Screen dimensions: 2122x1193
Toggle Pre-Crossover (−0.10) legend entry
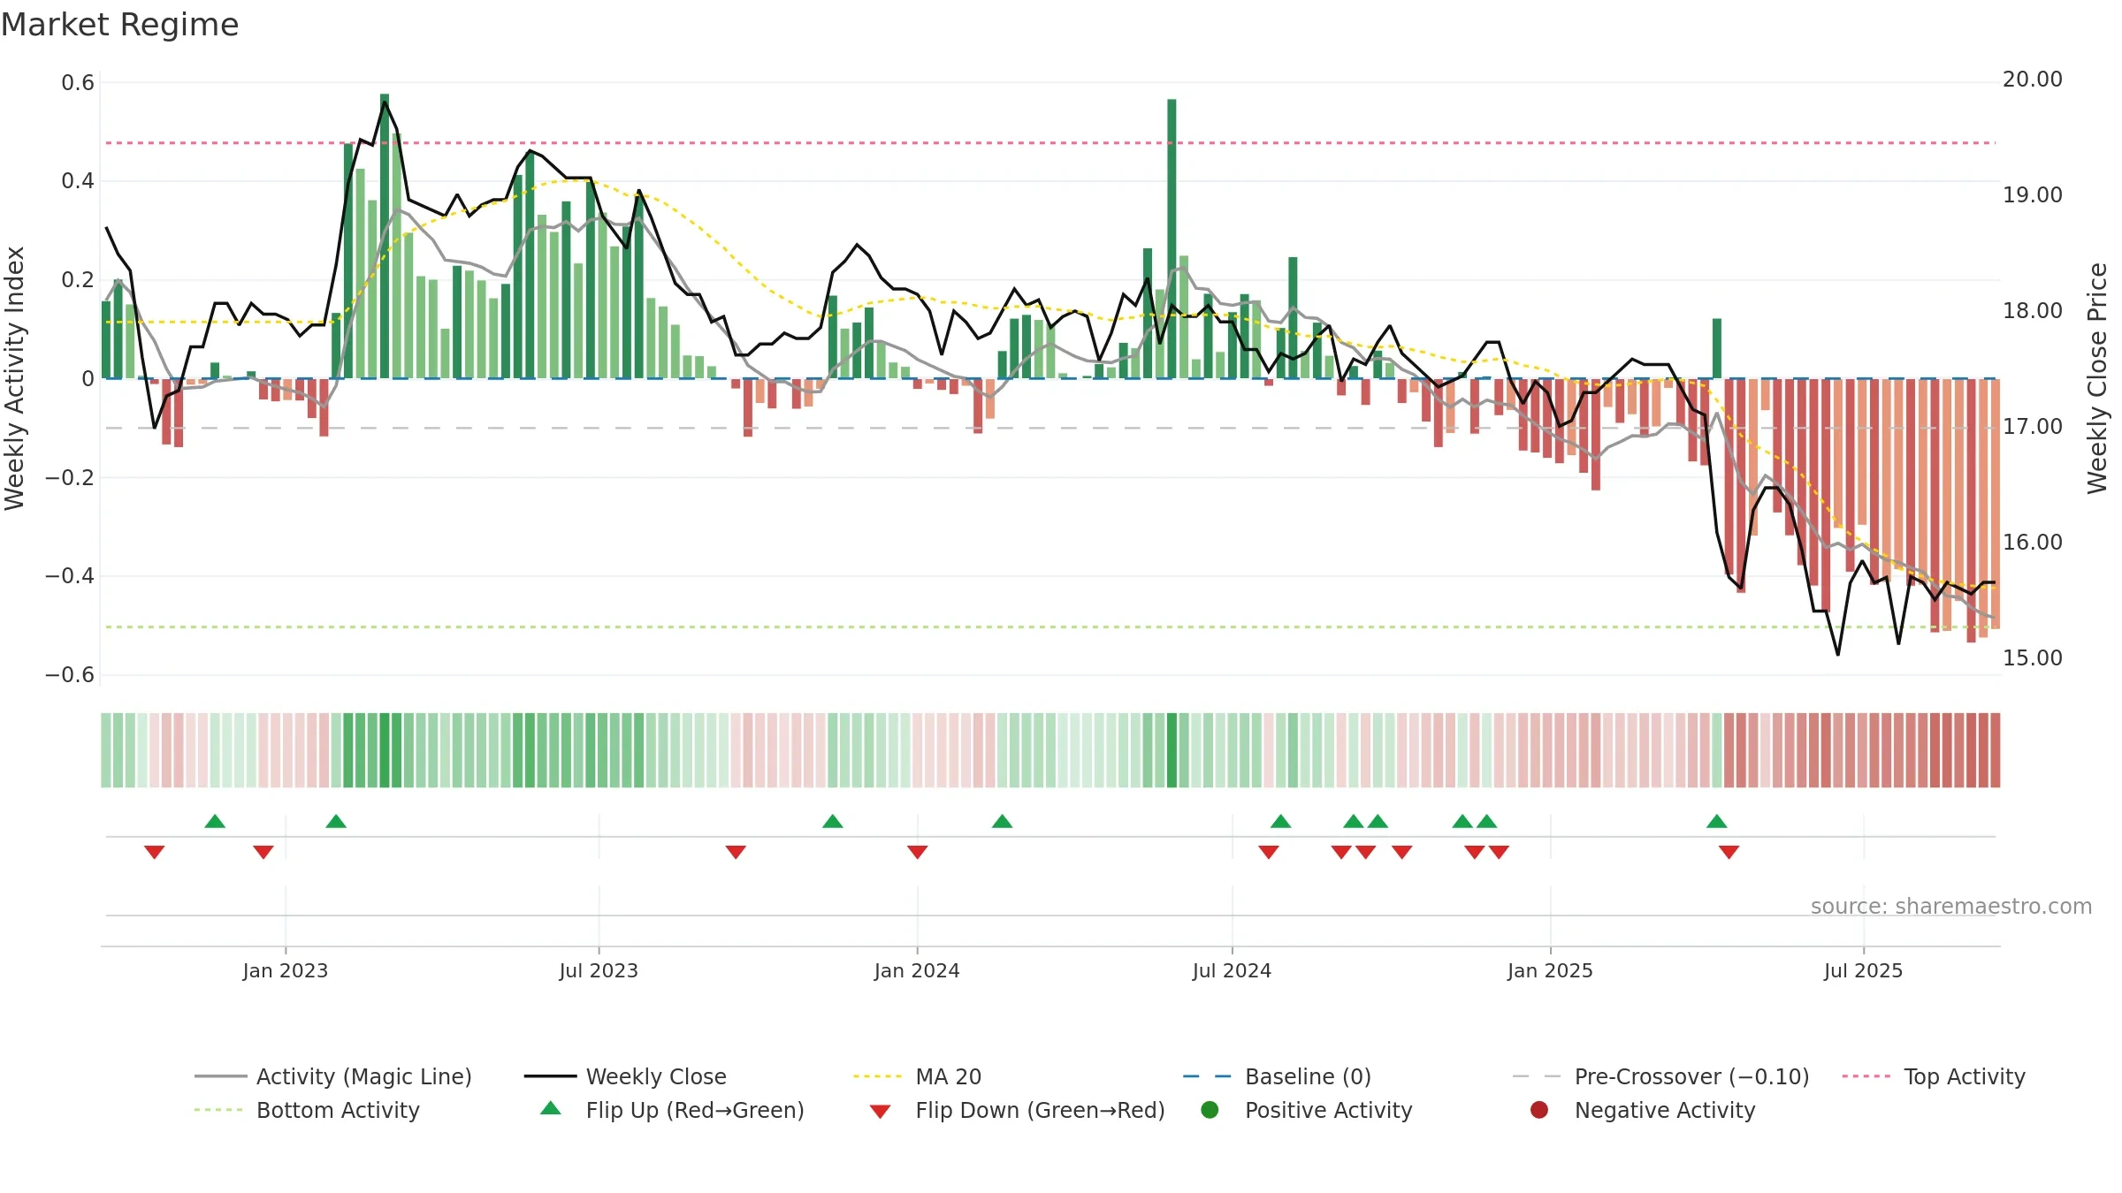coord(1660,1076)
